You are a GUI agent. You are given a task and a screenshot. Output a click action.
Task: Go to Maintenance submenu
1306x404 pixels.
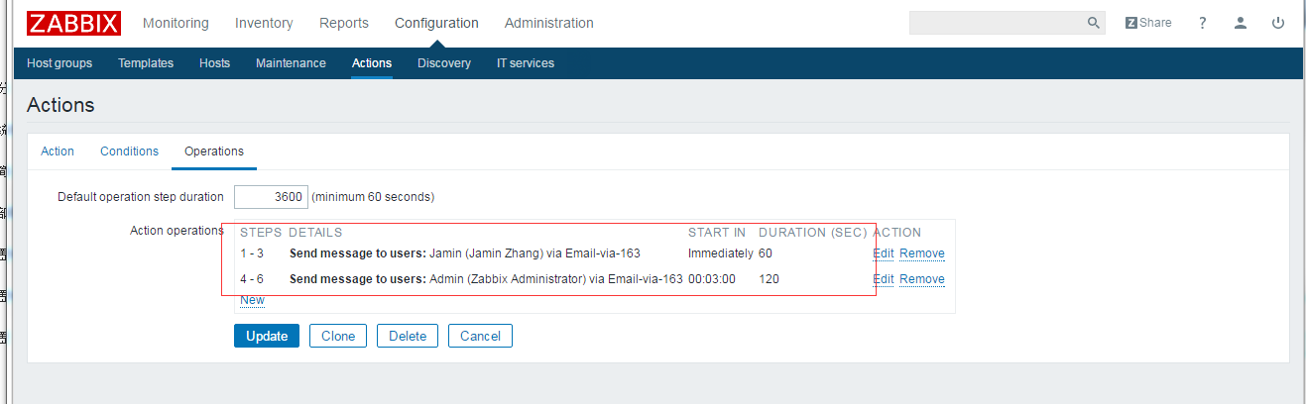(x=291, y=63)
